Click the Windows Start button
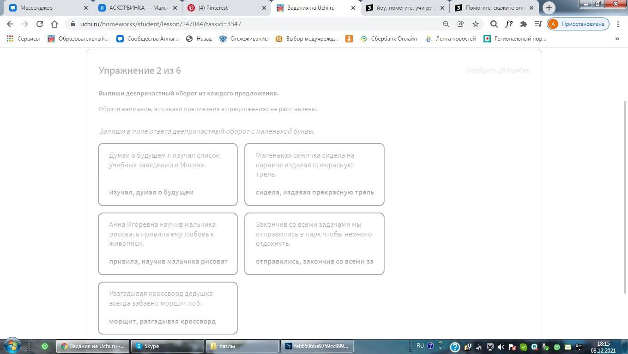 12,346
